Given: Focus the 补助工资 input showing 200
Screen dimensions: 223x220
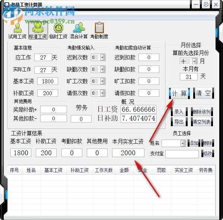Looking at the screenshot, I should (48, 93).
